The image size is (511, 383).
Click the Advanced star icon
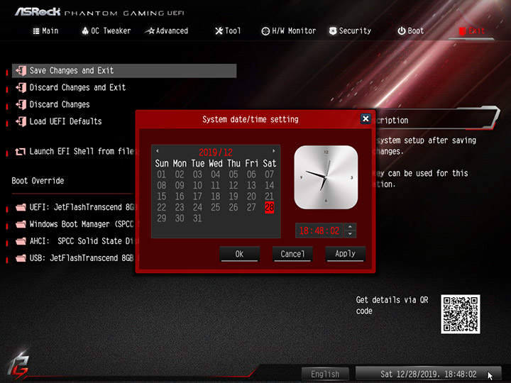pyautogui.click(x=150, y=31)
